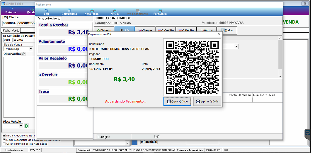Click the Número Cheque column header
This screenshot has width=311, height=153.
click(x=267, y=95)
